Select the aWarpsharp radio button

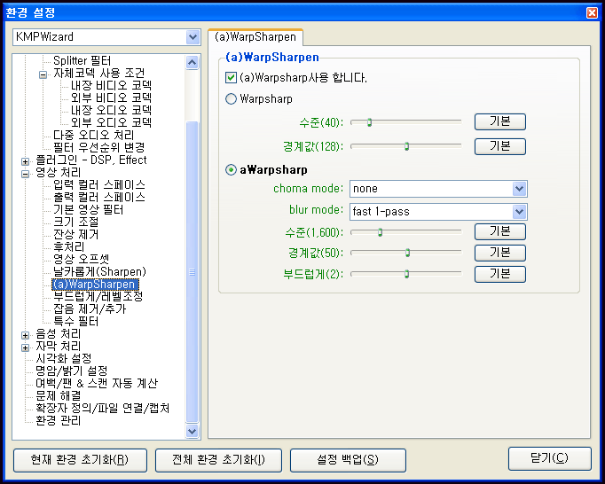(x=232, y=169)
